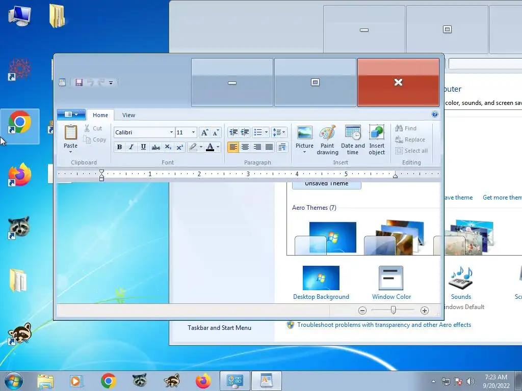Click the volume speaker tray icon
The image size is (522, 391).
click(x=471, y=381)
